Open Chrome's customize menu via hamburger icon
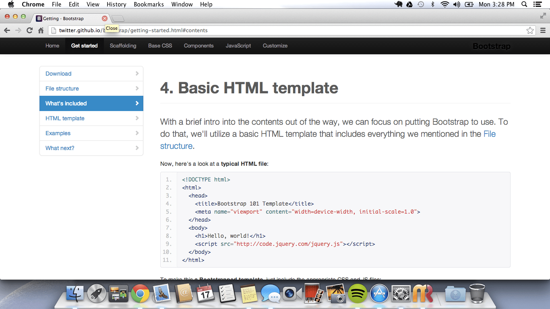The height and width of the screenshot is (309, 550). click(x=543, y=30)
